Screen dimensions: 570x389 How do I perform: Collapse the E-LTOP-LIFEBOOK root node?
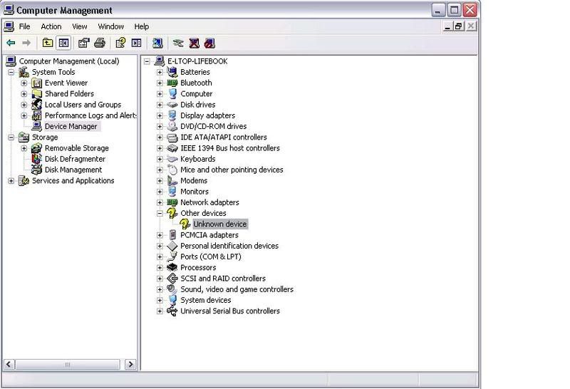(x=147, y=61)
